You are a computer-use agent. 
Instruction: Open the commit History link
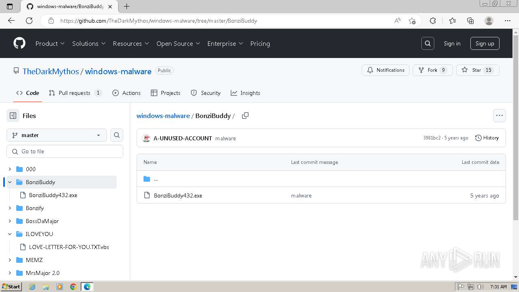point(487,138)
